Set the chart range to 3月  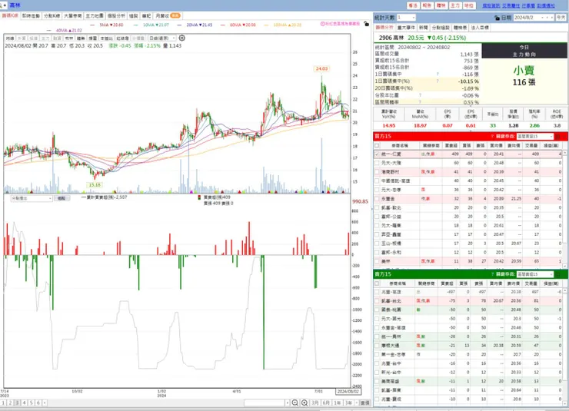point(315,403)
